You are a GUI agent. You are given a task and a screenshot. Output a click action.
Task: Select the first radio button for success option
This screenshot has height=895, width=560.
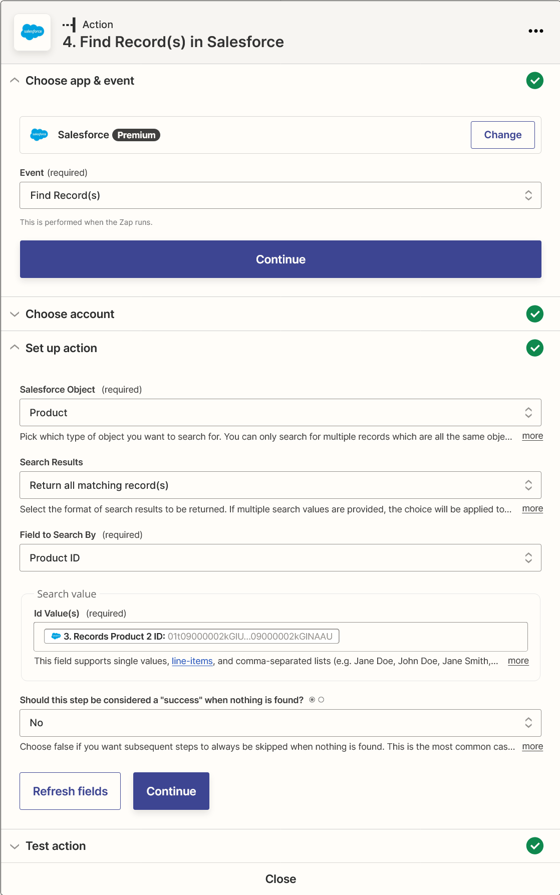click(312, 700)
